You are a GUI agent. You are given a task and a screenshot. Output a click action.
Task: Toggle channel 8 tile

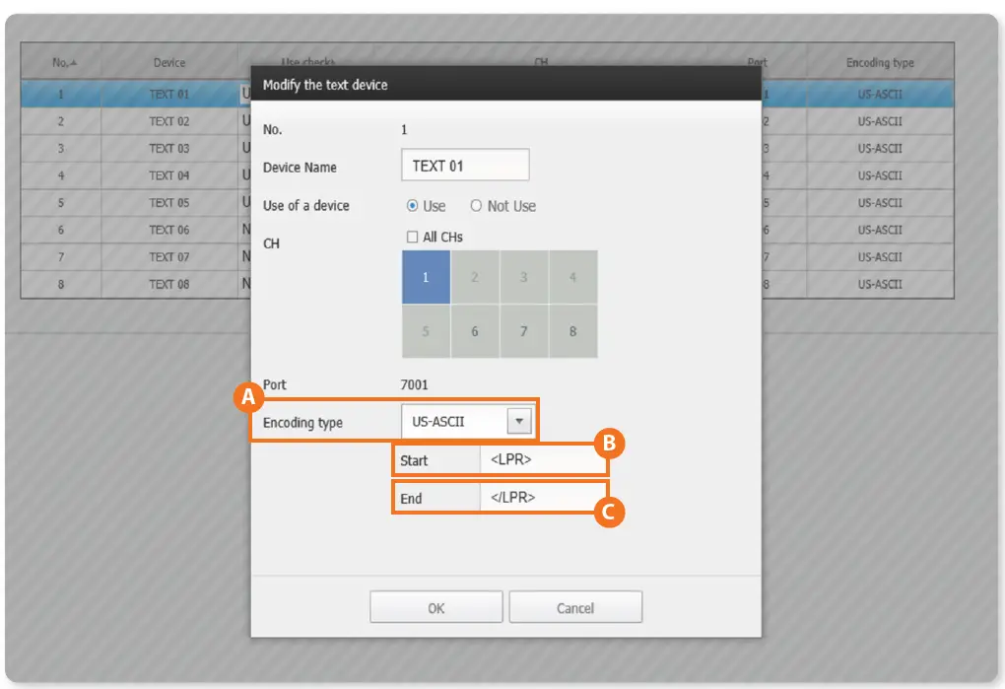click(x=573, y=331)
